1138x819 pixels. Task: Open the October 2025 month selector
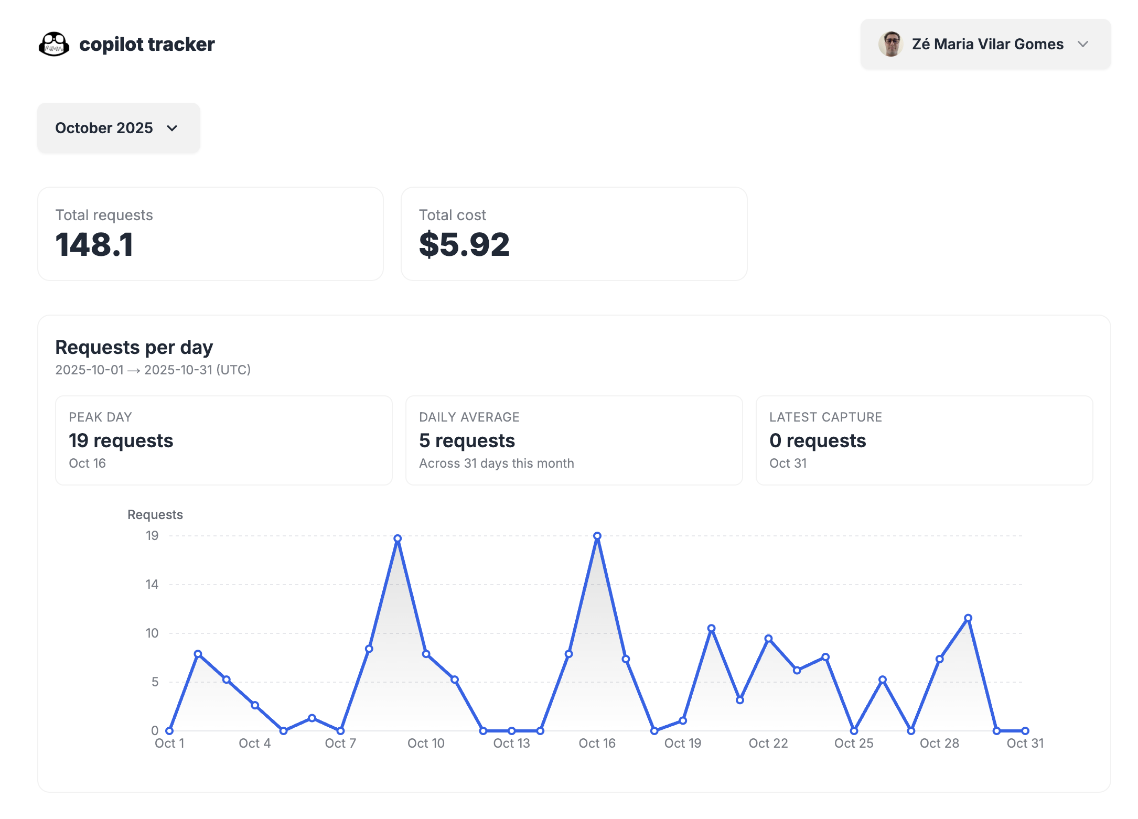tap(118, 127)
